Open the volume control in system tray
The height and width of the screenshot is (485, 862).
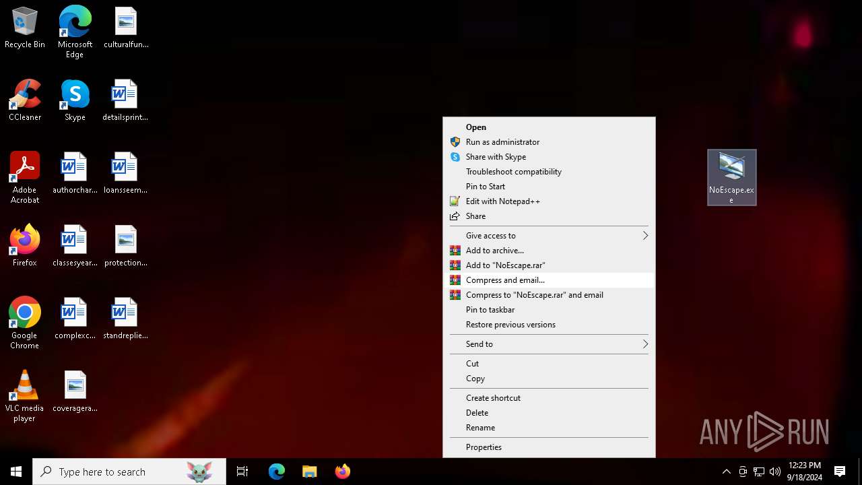774,472
